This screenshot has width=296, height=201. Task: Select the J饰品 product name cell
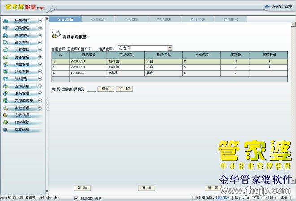126,73
